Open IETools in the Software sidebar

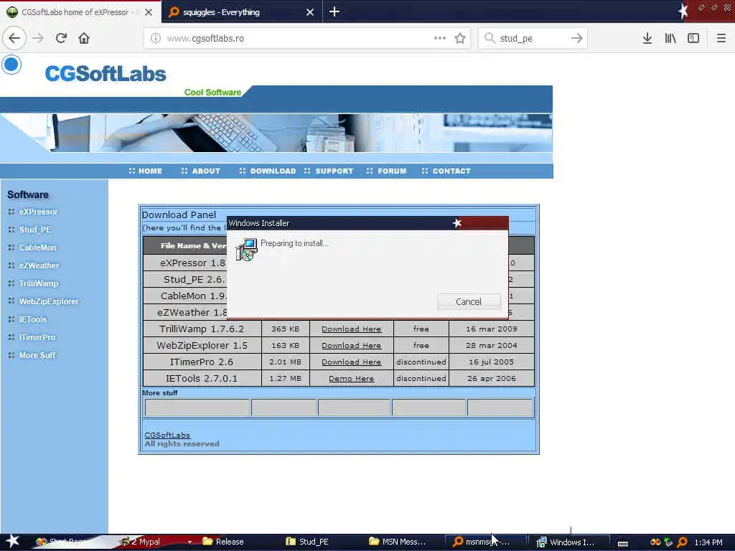coord(33,319)
